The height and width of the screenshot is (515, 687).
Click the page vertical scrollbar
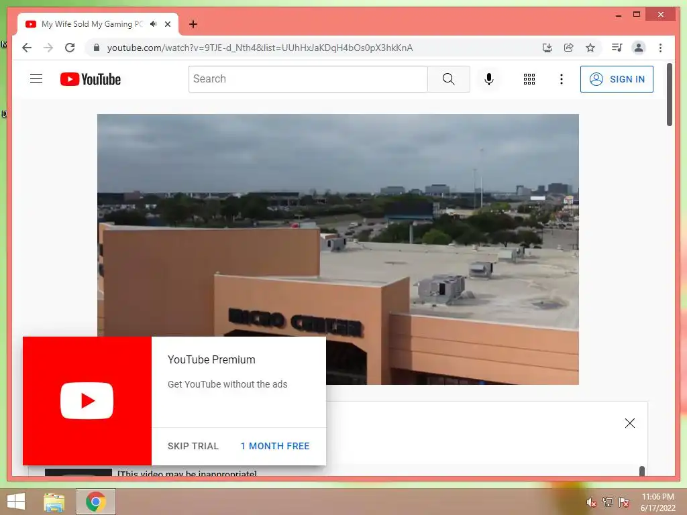point(669,94)
